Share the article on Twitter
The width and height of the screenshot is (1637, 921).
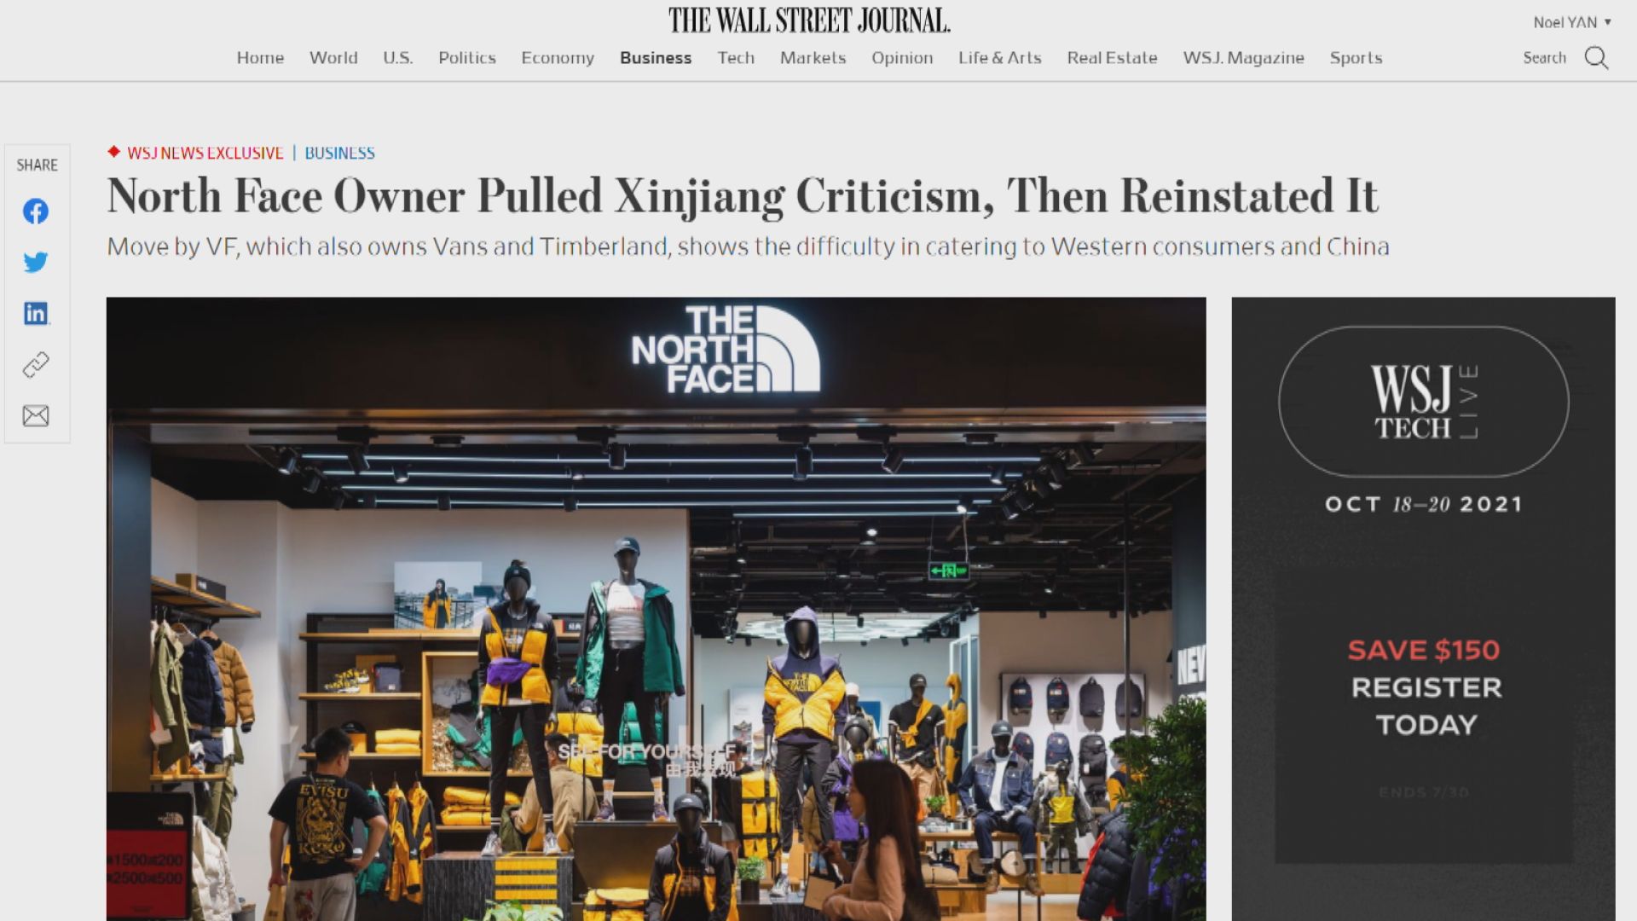pos(36,262)
